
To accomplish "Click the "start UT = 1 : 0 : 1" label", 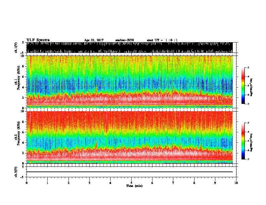I will tap(162, 40).
